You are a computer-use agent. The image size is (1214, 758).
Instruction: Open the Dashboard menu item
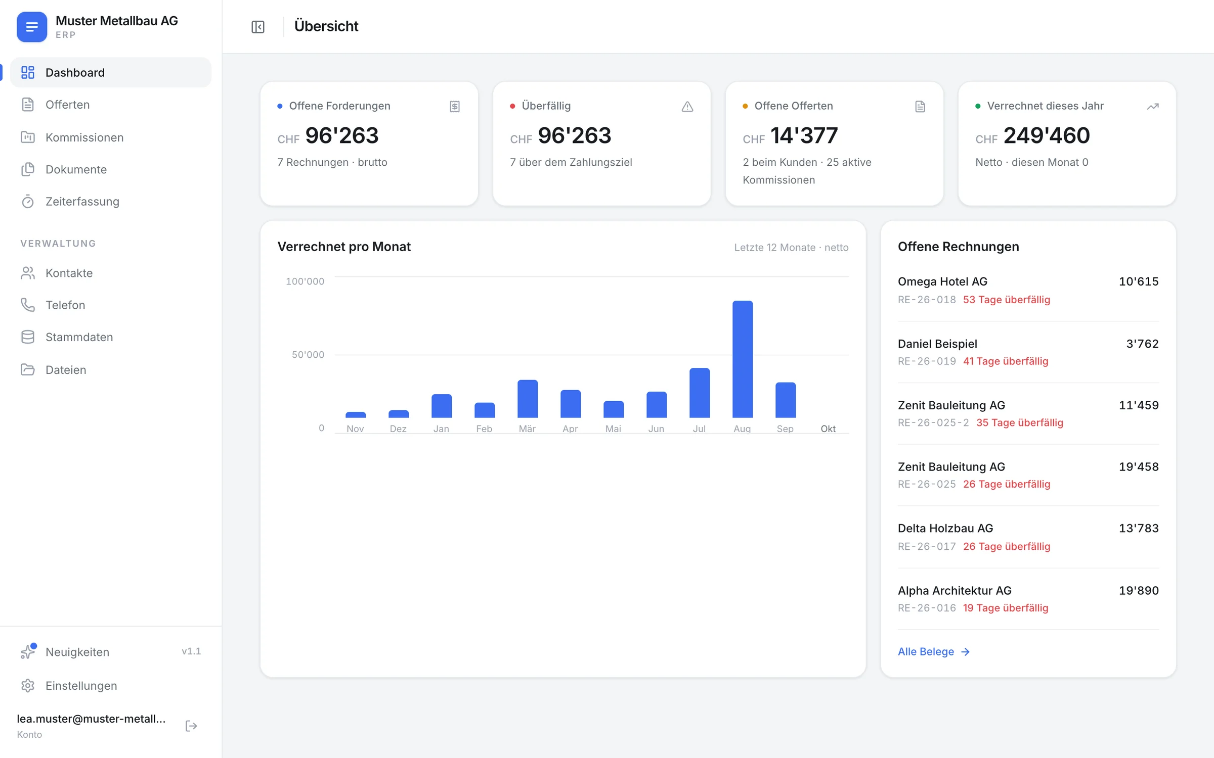111,72
